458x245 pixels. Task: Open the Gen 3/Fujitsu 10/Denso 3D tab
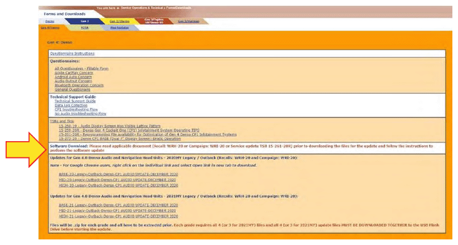[x=154, y=21]
